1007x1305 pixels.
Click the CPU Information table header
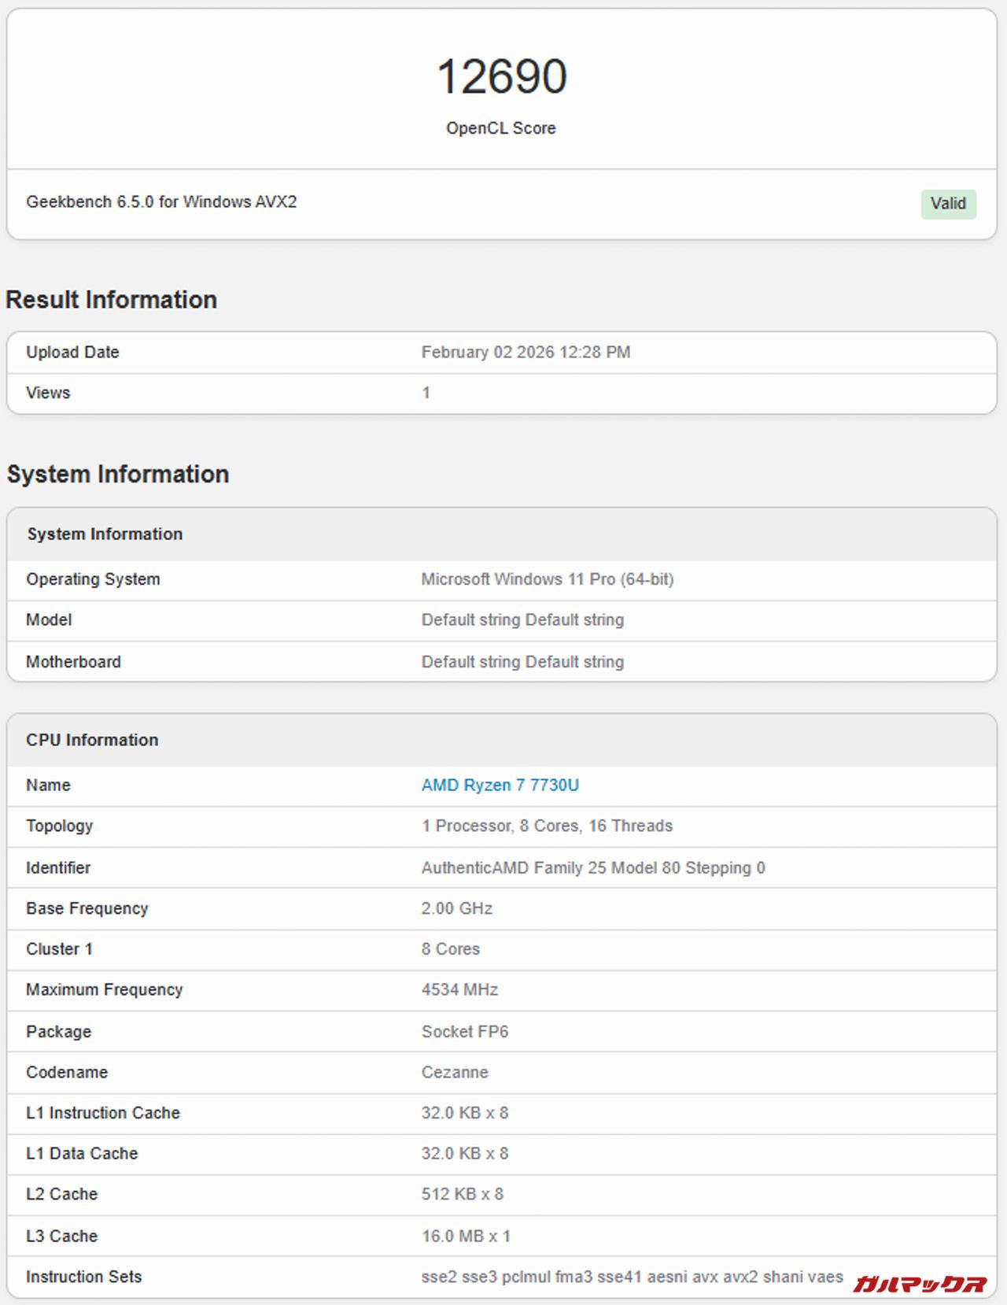92,740
